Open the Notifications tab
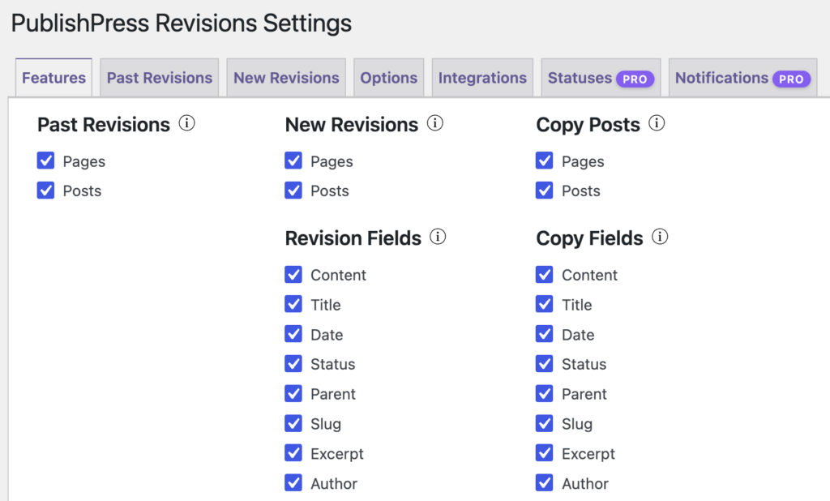 point(742,78)
